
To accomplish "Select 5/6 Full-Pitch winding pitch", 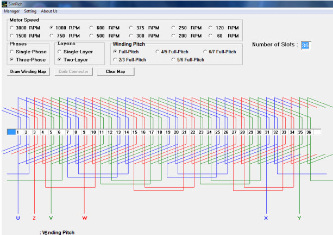I will pos(188,60).
